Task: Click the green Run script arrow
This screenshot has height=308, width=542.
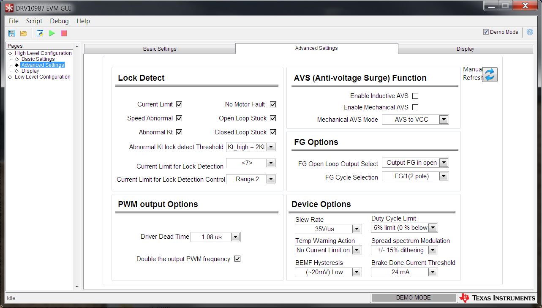Action: tap(52, 33)
